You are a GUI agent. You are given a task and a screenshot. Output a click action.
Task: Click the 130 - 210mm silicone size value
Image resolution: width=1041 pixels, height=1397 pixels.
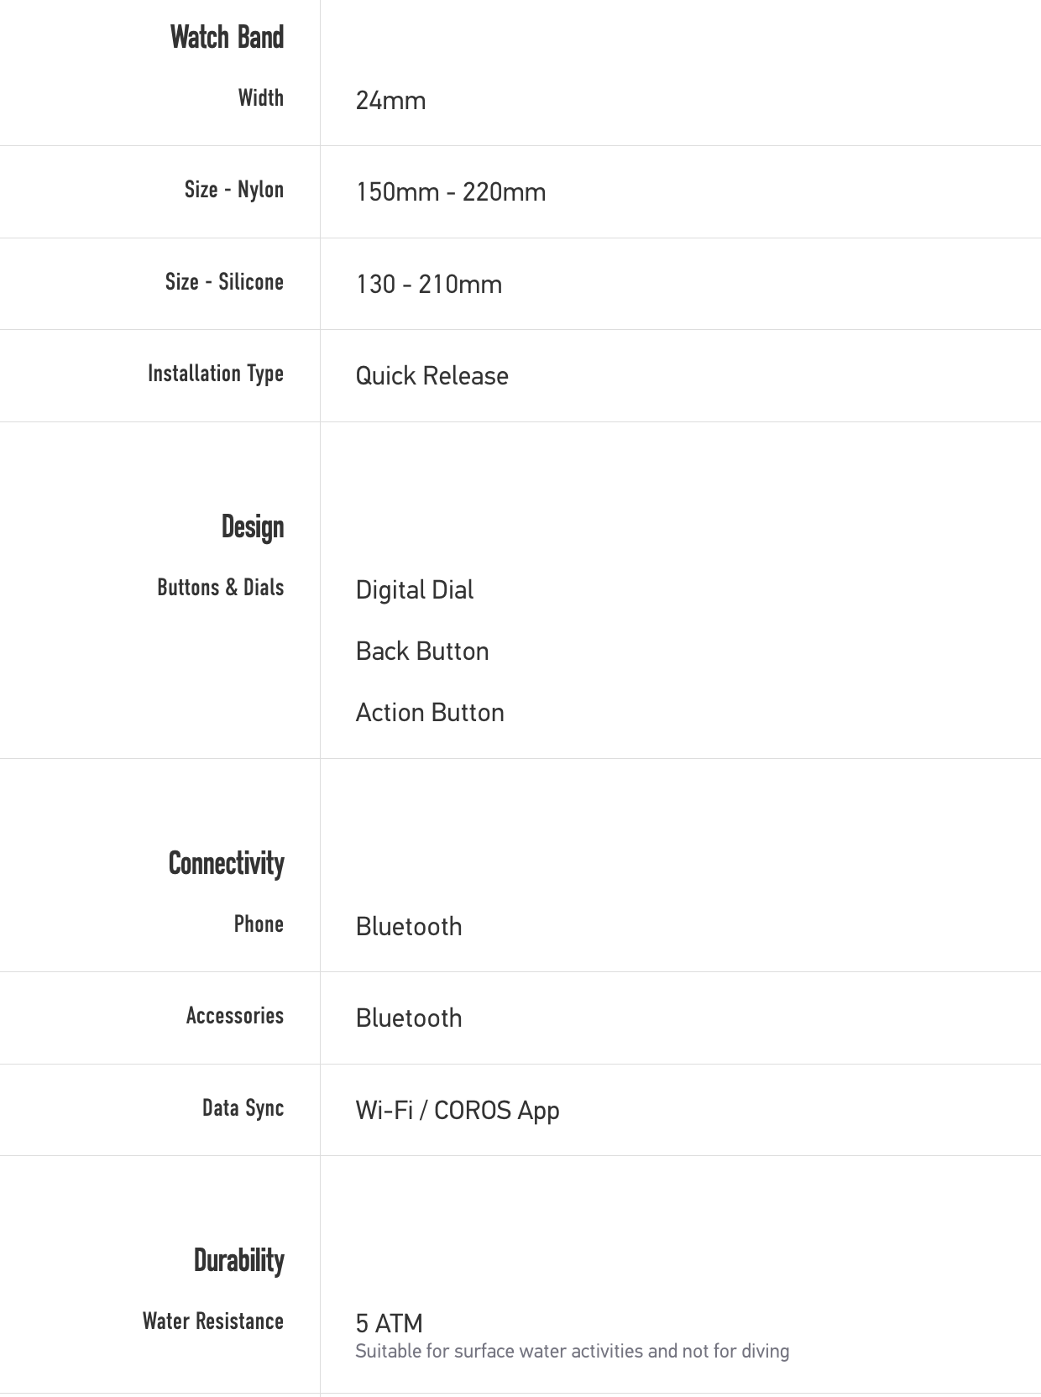click(429, 285)
